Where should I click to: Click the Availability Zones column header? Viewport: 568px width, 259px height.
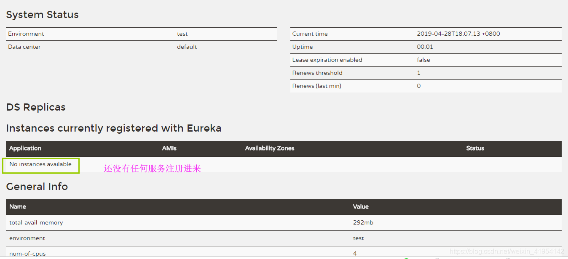pos(270,148)
